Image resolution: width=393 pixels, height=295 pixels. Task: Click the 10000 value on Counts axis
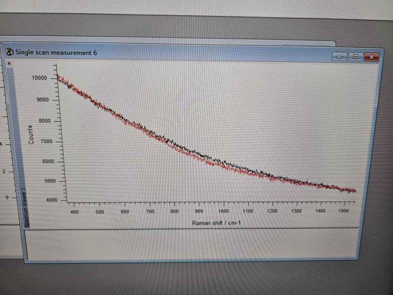coord(39,78)
